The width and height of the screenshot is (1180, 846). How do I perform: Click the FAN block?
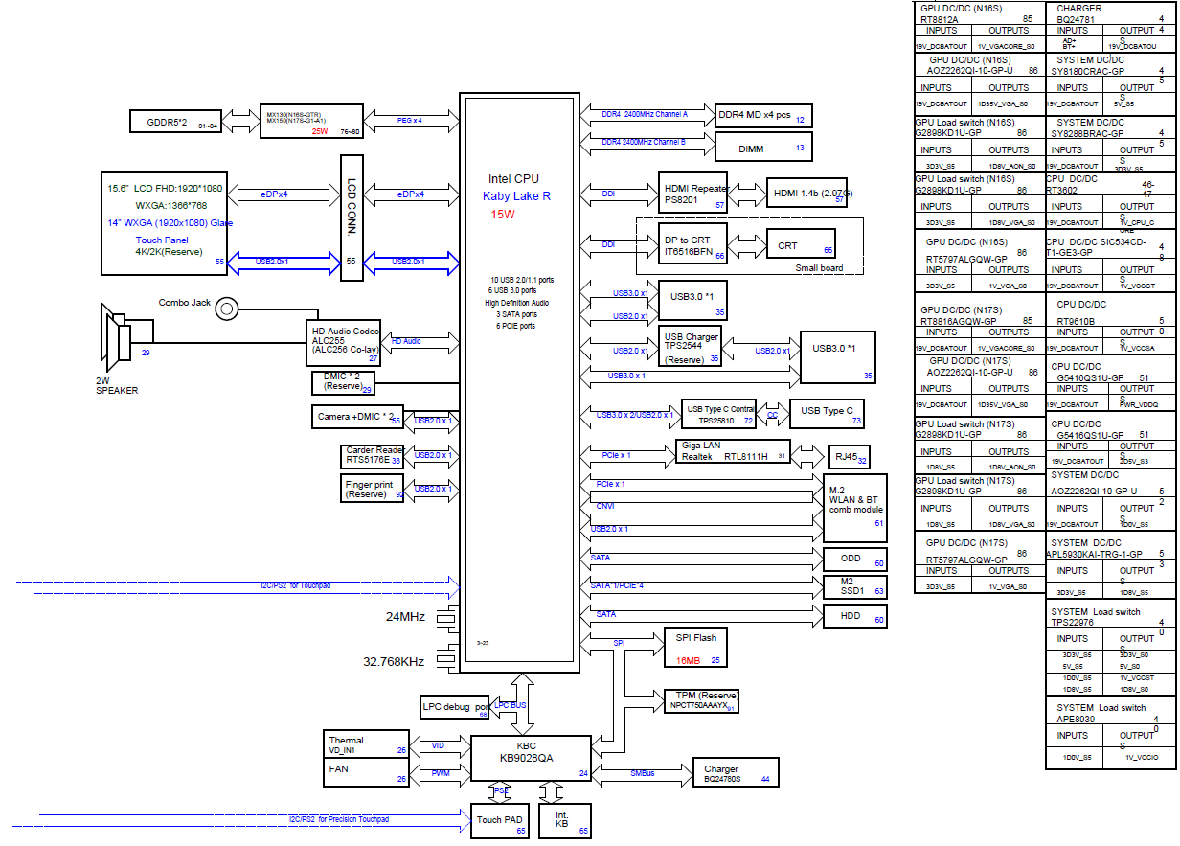(368, 772)
